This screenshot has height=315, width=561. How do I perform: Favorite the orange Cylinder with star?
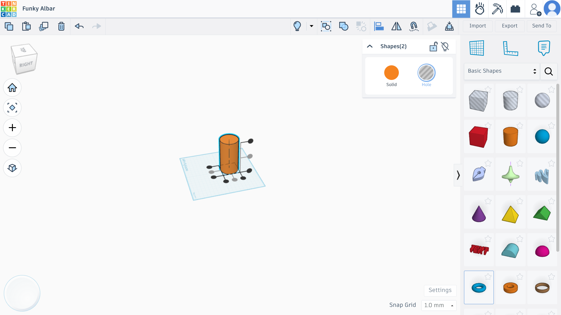click(520, 125)
